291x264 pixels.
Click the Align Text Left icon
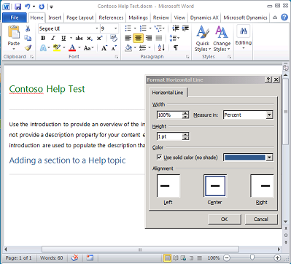click(128, 38)
